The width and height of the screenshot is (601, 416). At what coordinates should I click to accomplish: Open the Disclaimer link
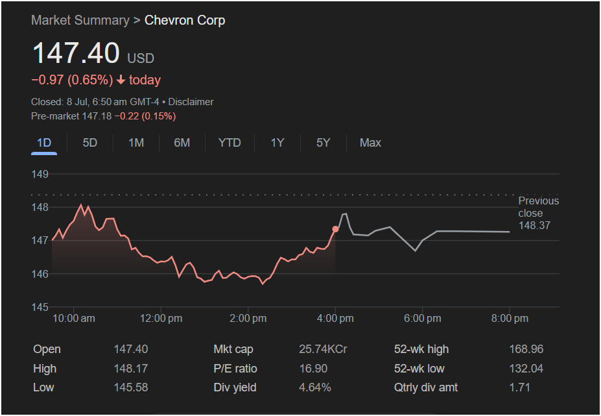(x=191, y=102)
